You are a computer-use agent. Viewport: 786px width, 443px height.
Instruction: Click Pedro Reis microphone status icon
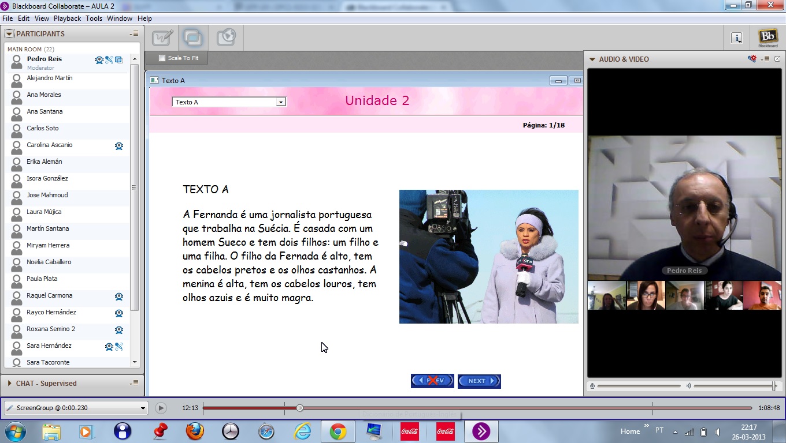click(109, 59)
